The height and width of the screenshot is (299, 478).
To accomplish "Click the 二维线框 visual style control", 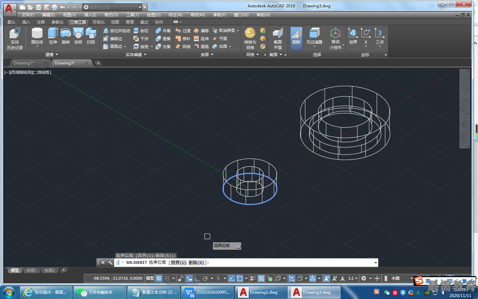I will [41, 72].
